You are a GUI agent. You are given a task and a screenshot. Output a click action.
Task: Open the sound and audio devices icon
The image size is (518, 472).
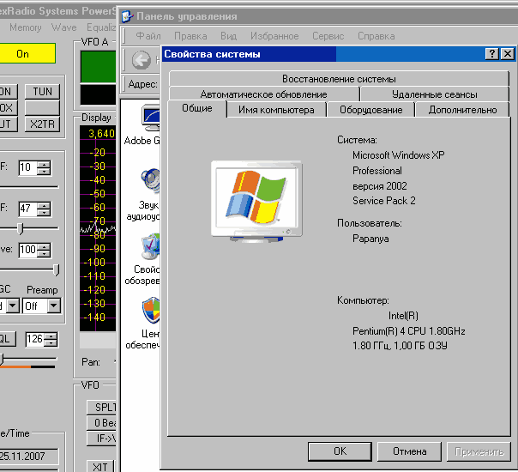150,181
